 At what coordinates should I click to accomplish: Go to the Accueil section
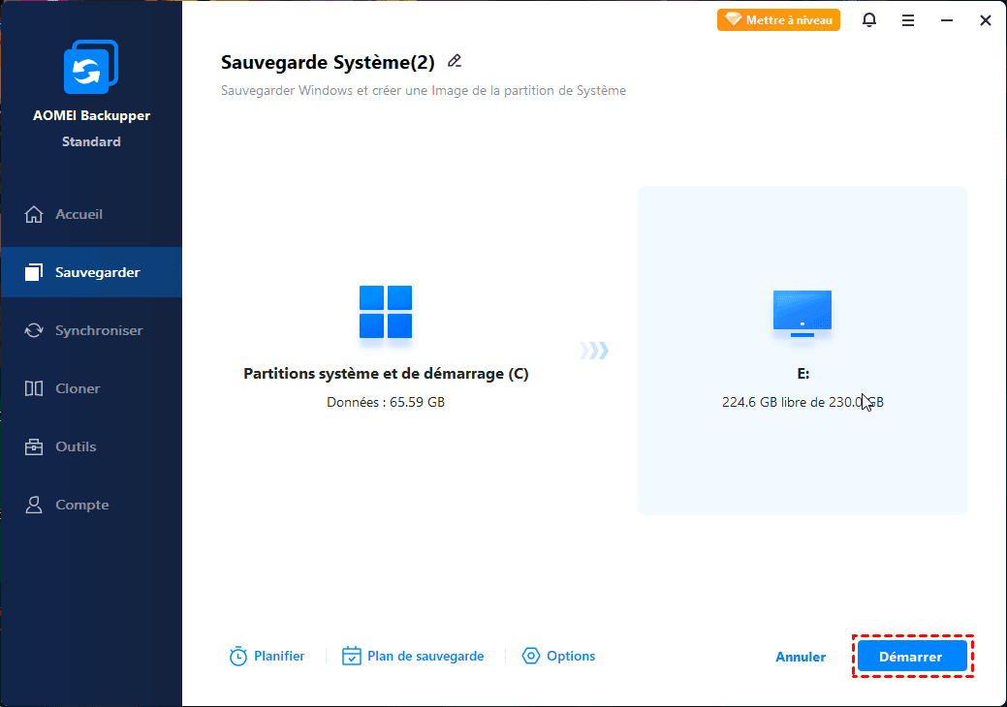click(x=91, y=214)
